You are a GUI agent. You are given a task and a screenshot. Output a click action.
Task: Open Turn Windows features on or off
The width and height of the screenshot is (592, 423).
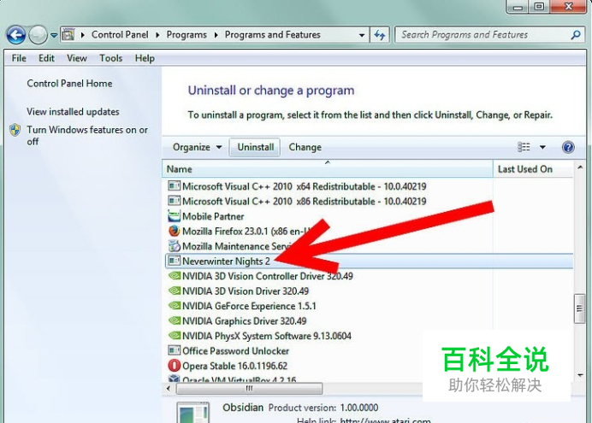(x=87, y=135)
